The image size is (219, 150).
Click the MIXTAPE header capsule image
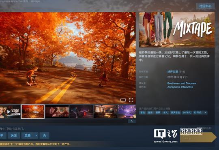point(177,30)
